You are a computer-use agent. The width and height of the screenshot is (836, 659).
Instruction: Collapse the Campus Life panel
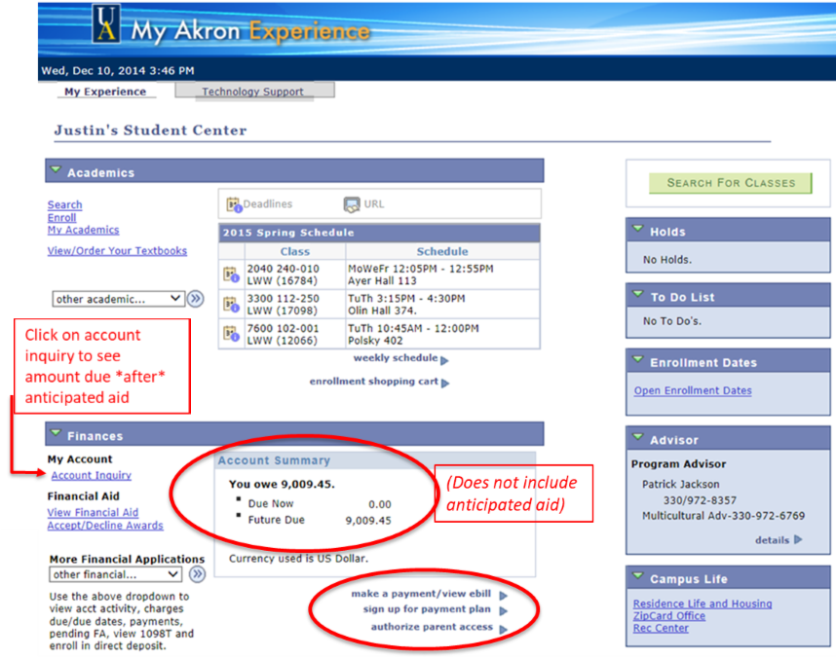point(637,576)
